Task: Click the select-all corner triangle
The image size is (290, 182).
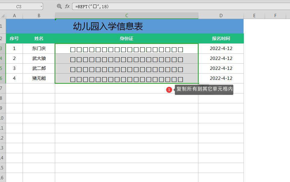Action: (x=3, y=16)
